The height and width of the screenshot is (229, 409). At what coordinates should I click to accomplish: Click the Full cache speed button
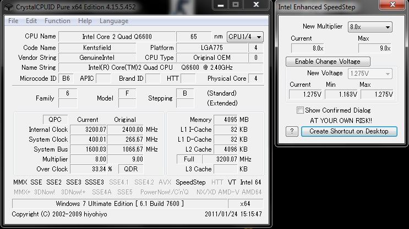pyautogui.click(x=189, y=159)
